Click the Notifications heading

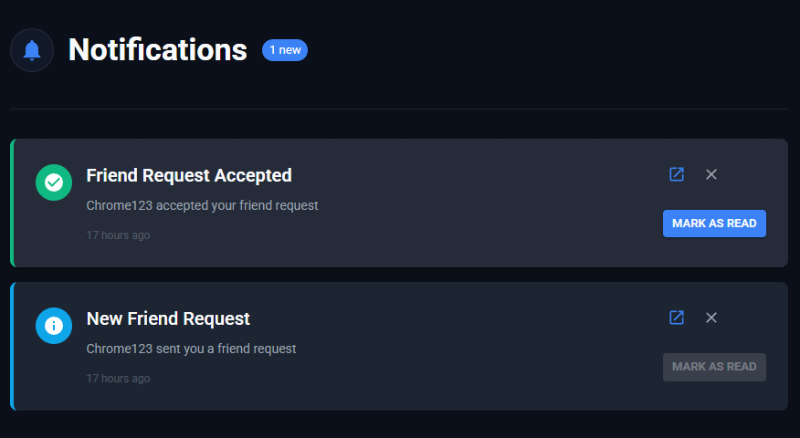click(158, 50)
